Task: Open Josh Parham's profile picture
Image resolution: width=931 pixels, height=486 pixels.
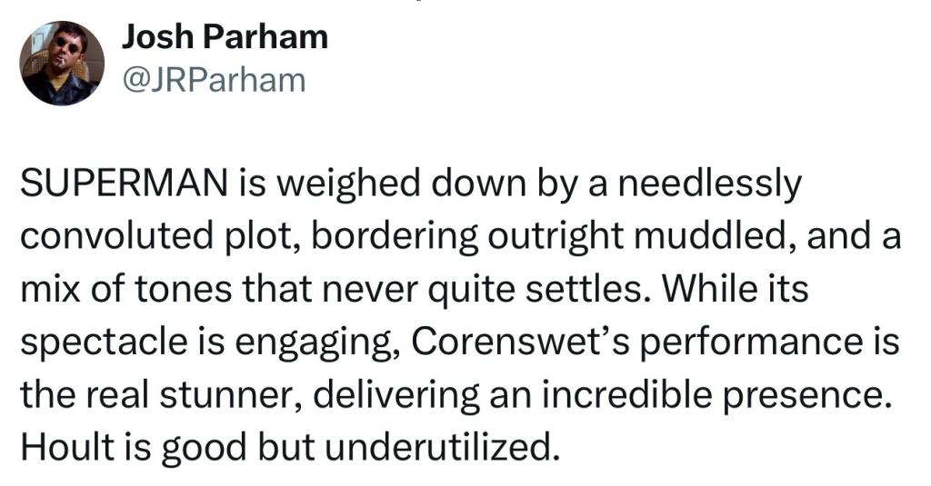Action: click(62, 63)
